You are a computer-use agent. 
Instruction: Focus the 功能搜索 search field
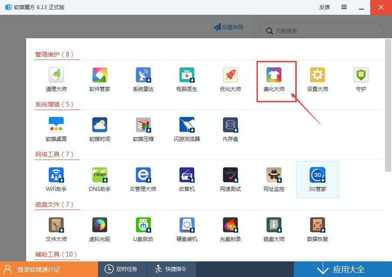[x=322, y=31]
